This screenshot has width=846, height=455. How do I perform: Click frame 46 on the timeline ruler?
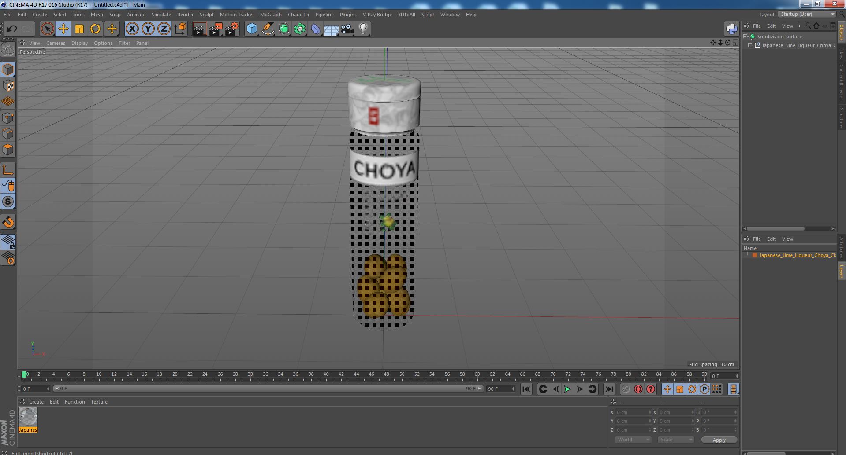point(371,374)
